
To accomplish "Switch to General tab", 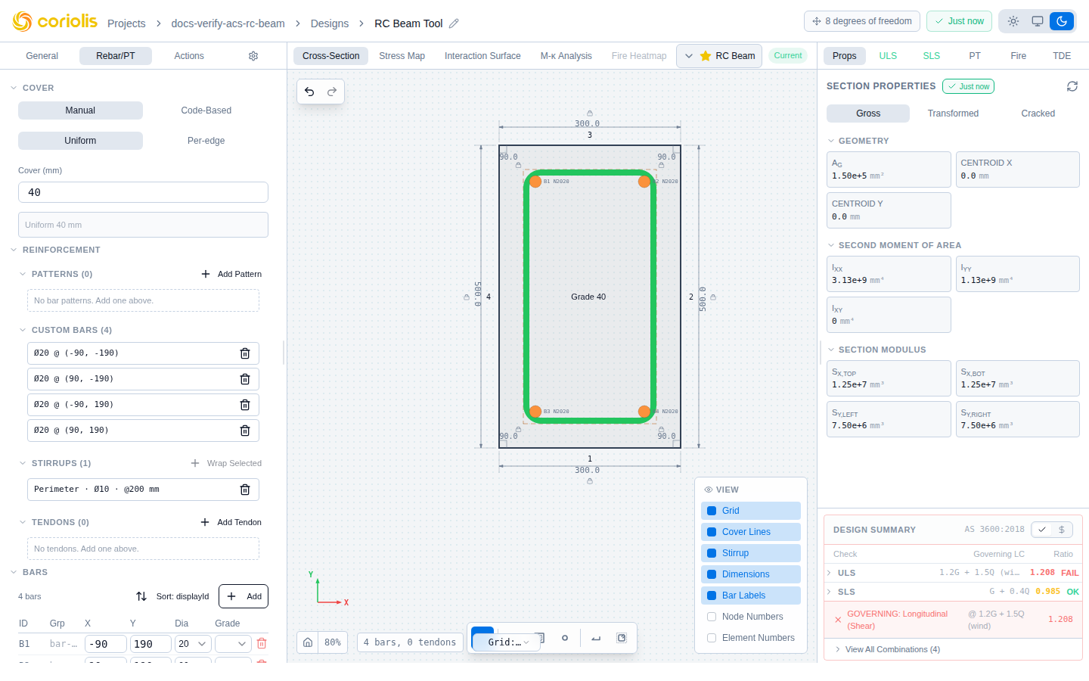I will pyautogui.click(x=42, y=56).
